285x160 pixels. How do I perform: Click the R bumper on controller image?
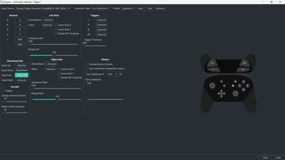[x=243, y=69]
